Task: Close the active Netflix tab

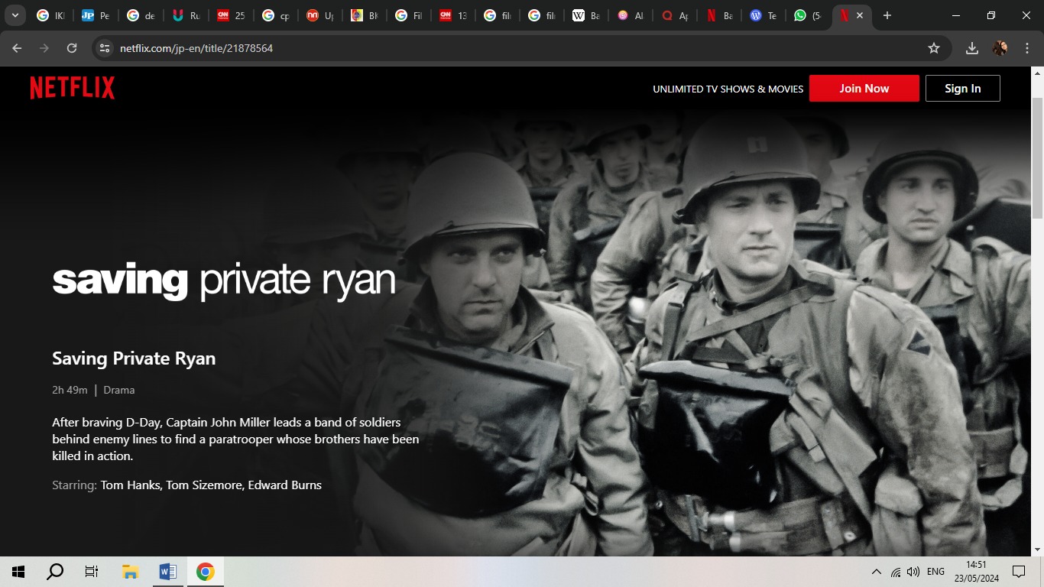Action: point(860,15)
